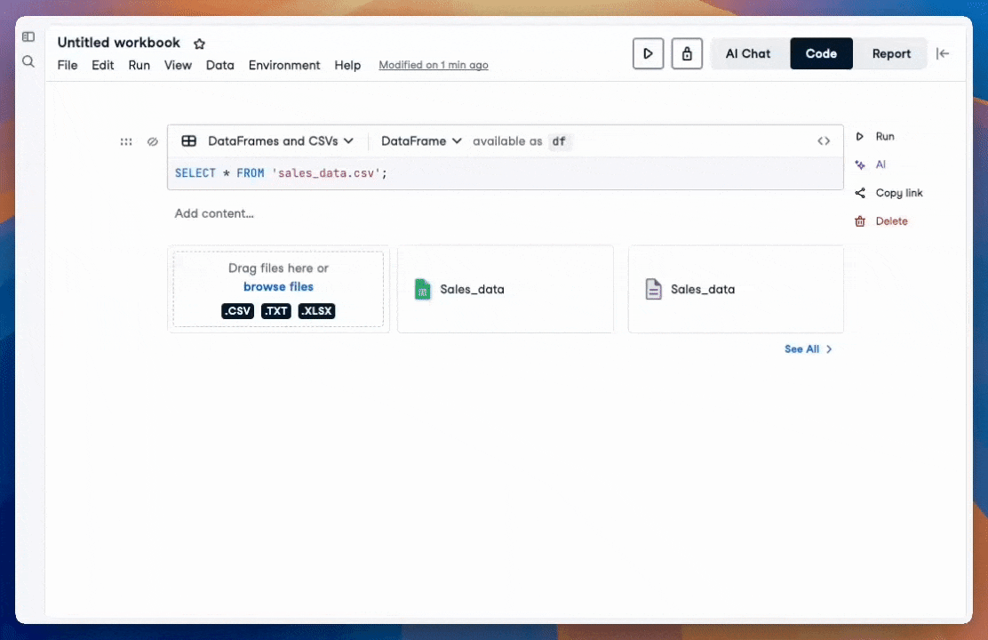Viewport: 988px width, 640px height.
Task: Click the df variable name badge
Action: [x=559, y=141]
